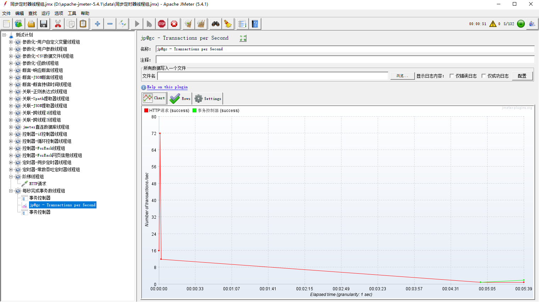
Task: Click green 事务控制器 (success) legend swatch
Action: [194, 111]
